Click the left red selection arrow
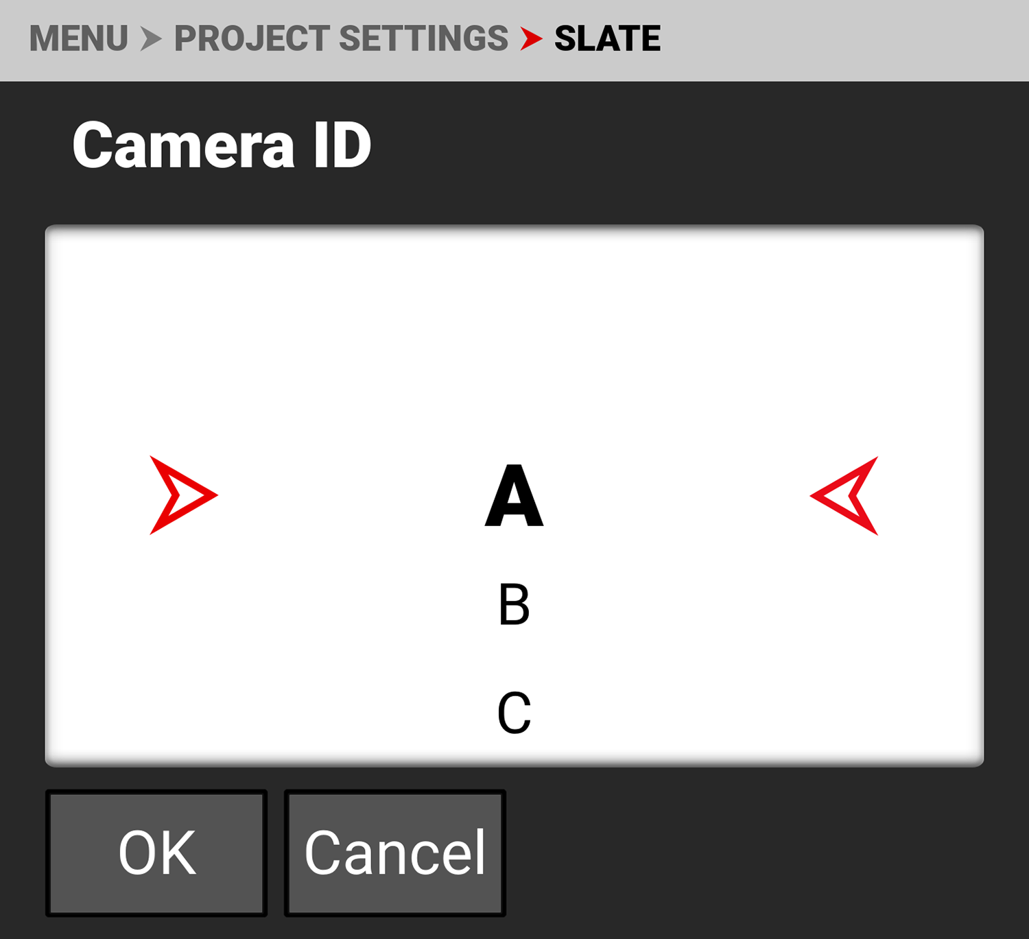 [x=182, y=495]
